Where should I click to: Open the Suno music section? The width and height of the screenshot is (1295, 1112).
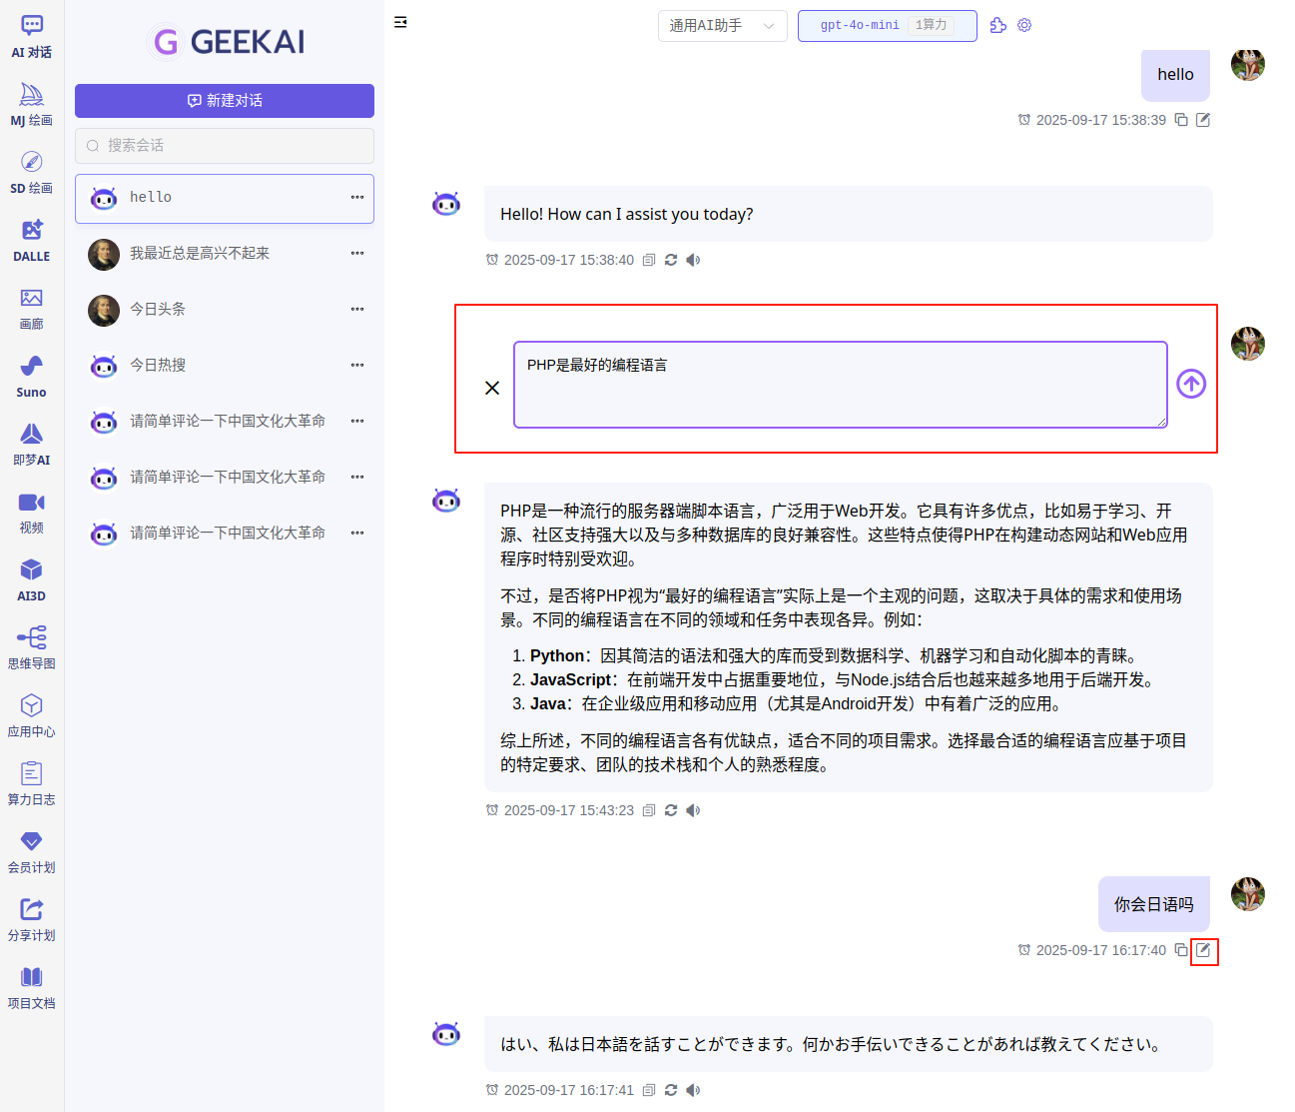point(31,376)
